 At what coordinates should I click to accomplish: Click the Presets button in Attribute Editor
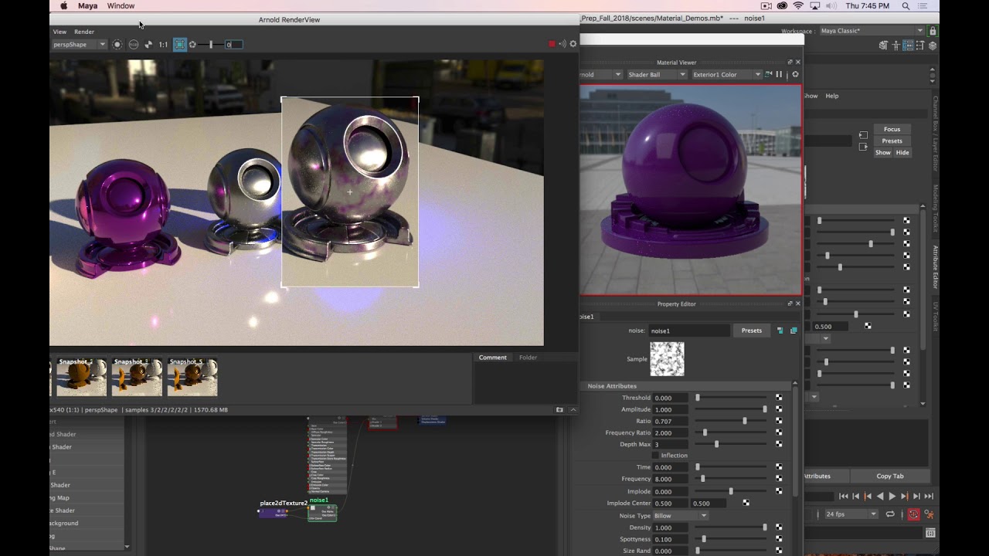click(x=892, y=141)
